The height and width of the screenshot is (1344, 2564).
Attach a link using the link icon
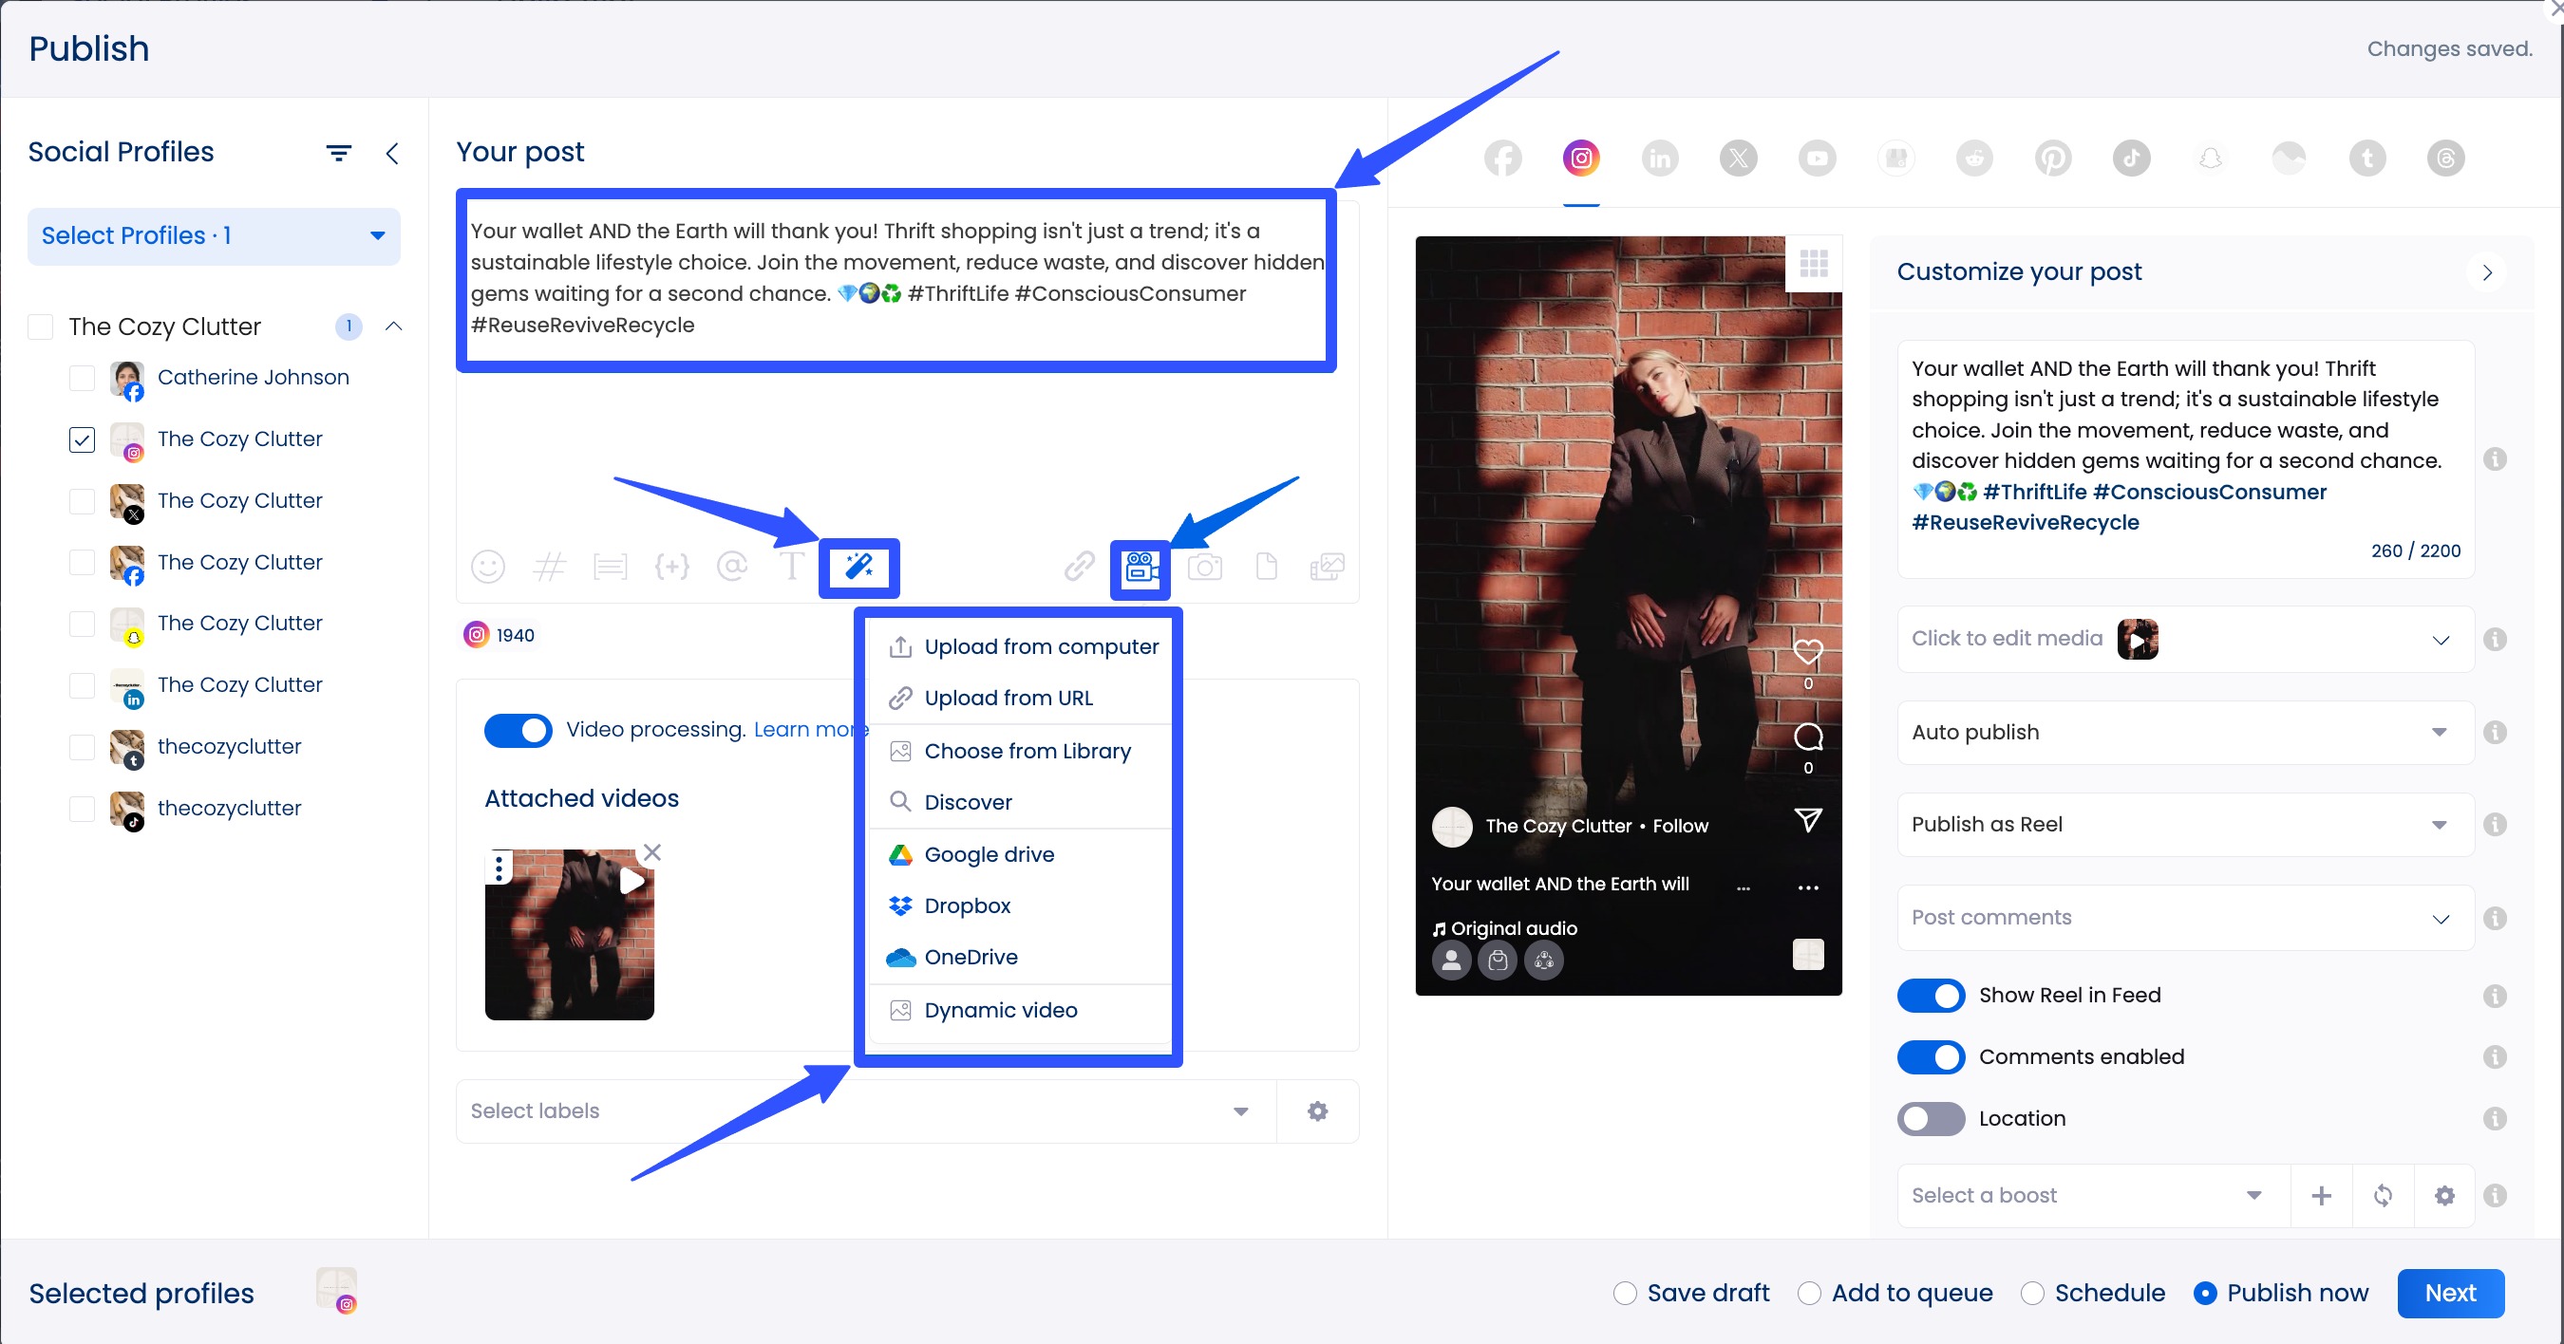click(1078, 567)
